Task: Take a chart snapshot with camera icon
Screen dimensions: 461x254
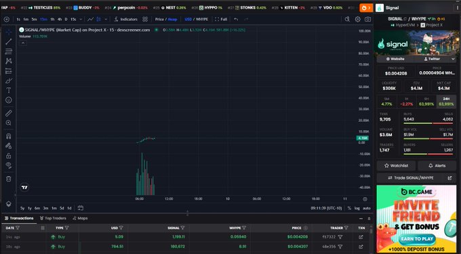Action: (367, 20)
